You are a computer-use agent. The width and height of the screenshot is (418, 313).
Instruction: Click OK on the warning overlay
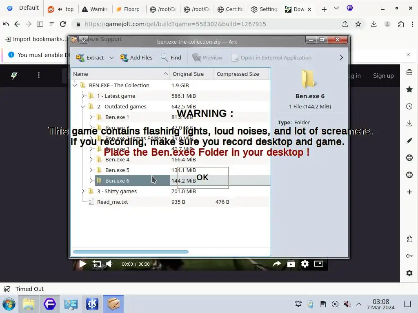click(202, 178)
